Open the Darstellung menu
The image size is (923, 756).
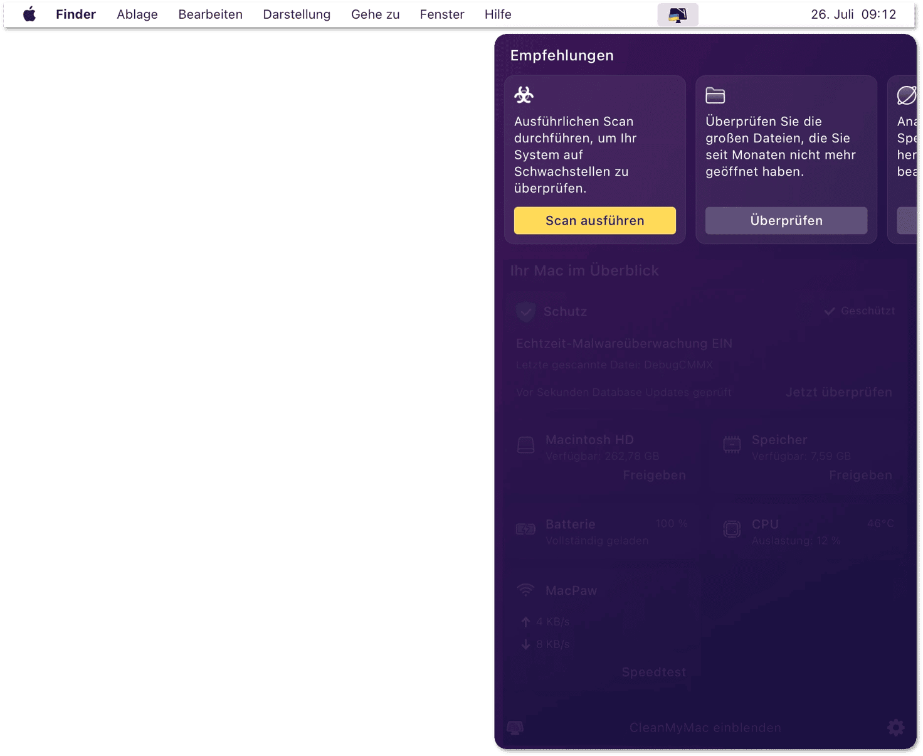coord(297,14)
